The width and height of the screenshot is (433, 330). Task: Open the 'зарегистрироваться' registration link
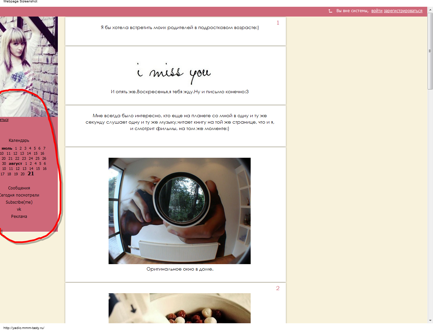point(403,11)
